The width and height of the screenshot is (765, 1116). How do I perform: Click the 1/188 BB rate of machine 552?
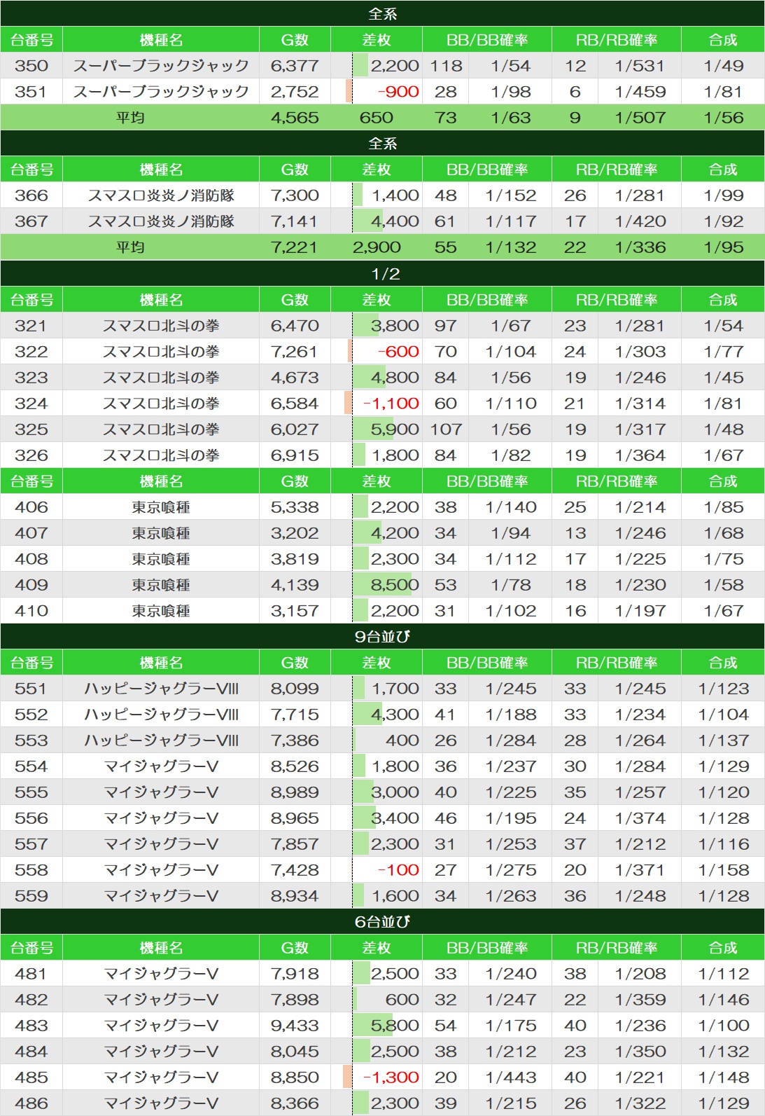click(511, 715)
